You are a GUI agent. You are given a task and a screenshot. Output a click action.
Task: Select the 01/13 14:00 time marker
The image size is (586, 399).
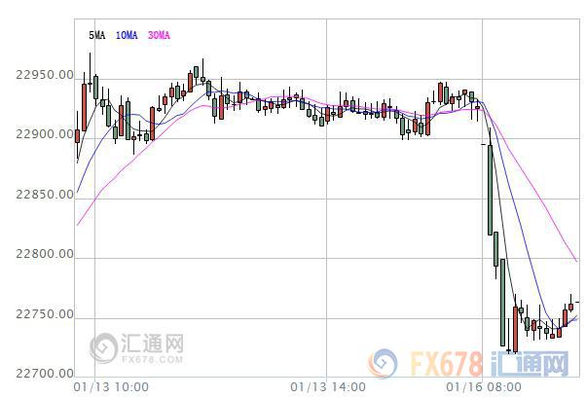point(328,387)
